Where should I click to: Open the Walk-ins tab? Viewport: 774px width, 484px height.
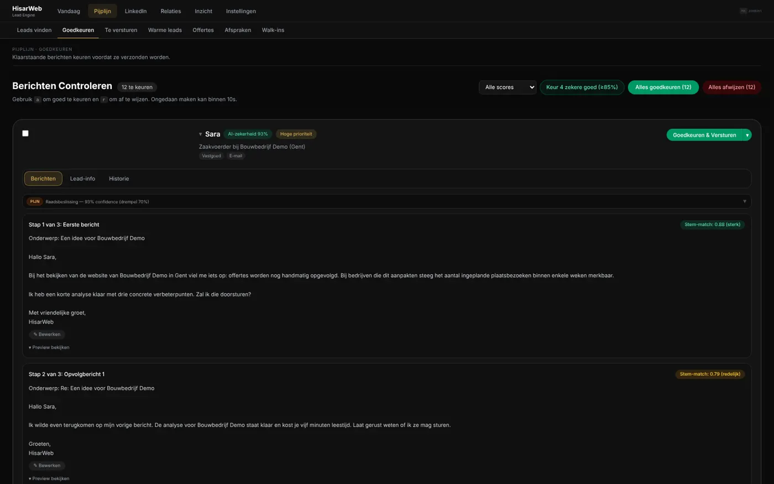point(273,30)
